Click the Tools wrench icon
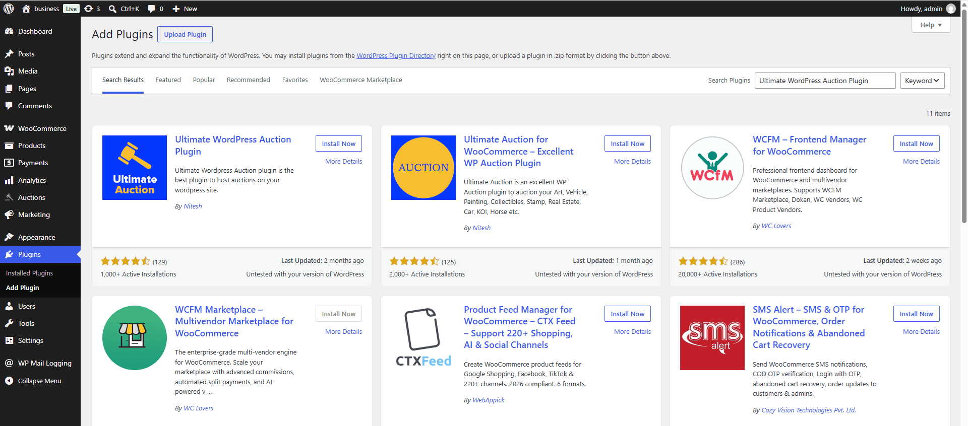 point(9,323)
